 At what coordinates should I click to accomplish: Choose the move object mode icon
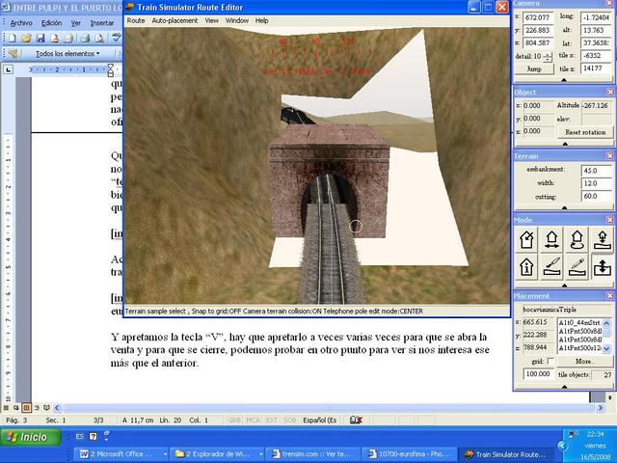(552, 240)
